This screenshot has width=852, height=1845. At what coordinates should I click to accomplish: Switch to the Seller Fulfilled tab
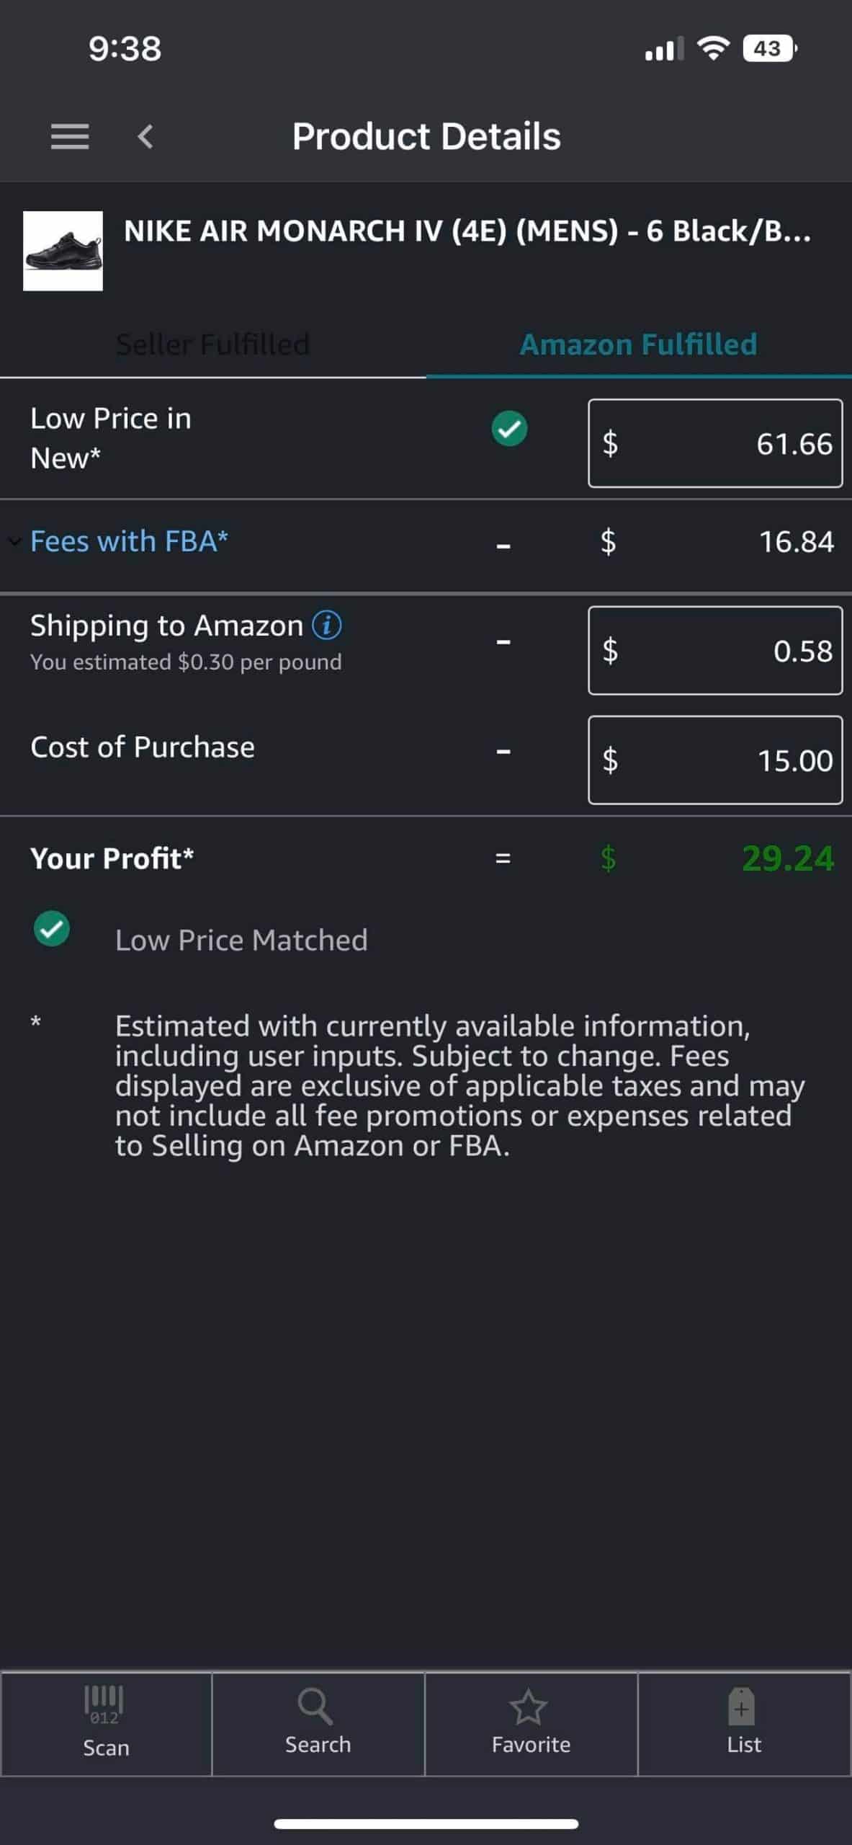[x=212, y=344]
